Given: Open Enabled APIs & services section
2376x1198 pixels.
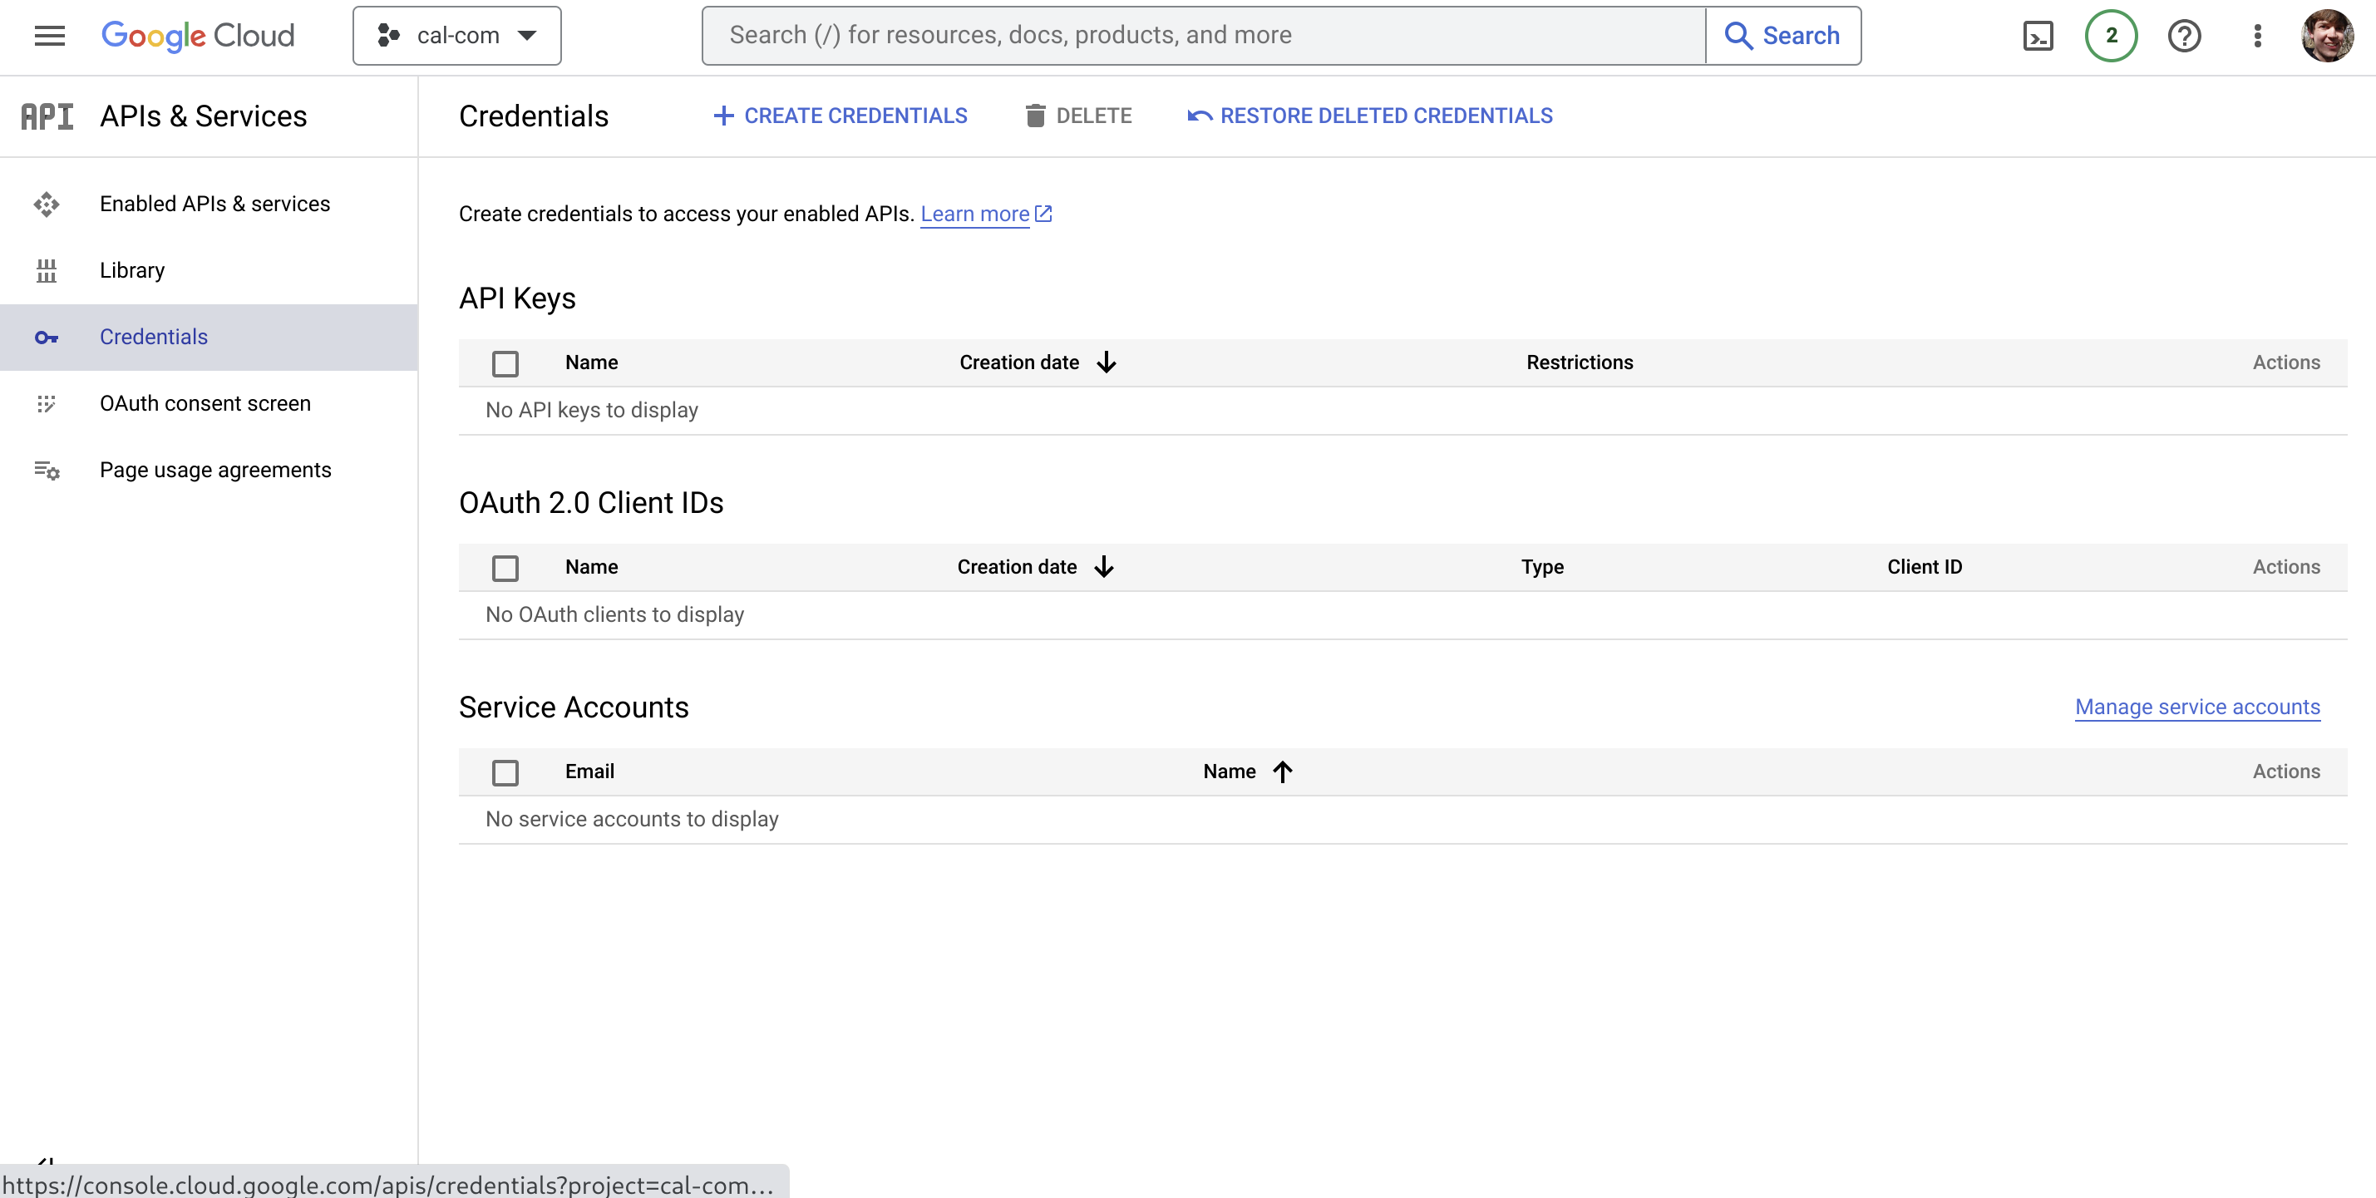Looking at the screenshot, I should pyautogui.click(x=214, y=203).
